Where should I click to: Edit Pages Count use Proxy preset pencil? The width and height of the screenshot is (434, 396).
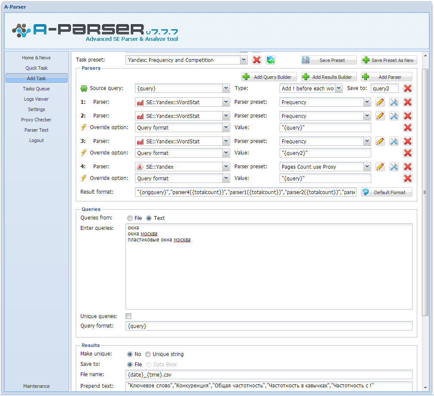[x=380, y=167]
